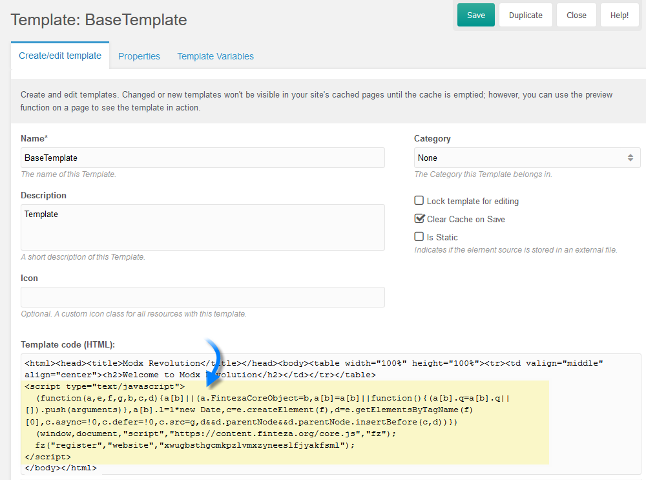Tick the Is Static checkbox
Image resolution: width=646 pixels, height=480 pixels.
coord(419,237)
